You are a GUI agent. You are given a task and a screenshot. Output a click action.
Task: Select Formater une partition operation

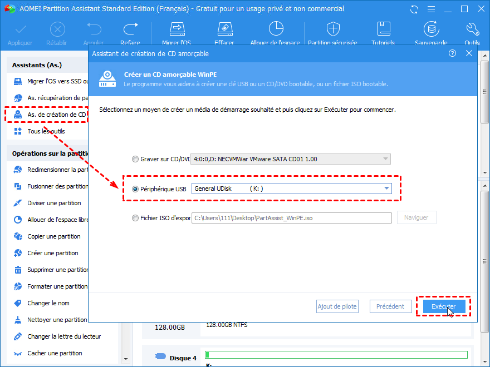[51, 286]
